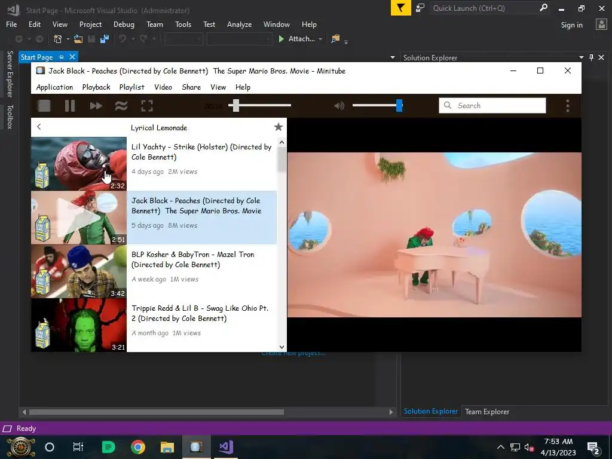
Task: Close the Start Page tab
Action: [72, 57]
